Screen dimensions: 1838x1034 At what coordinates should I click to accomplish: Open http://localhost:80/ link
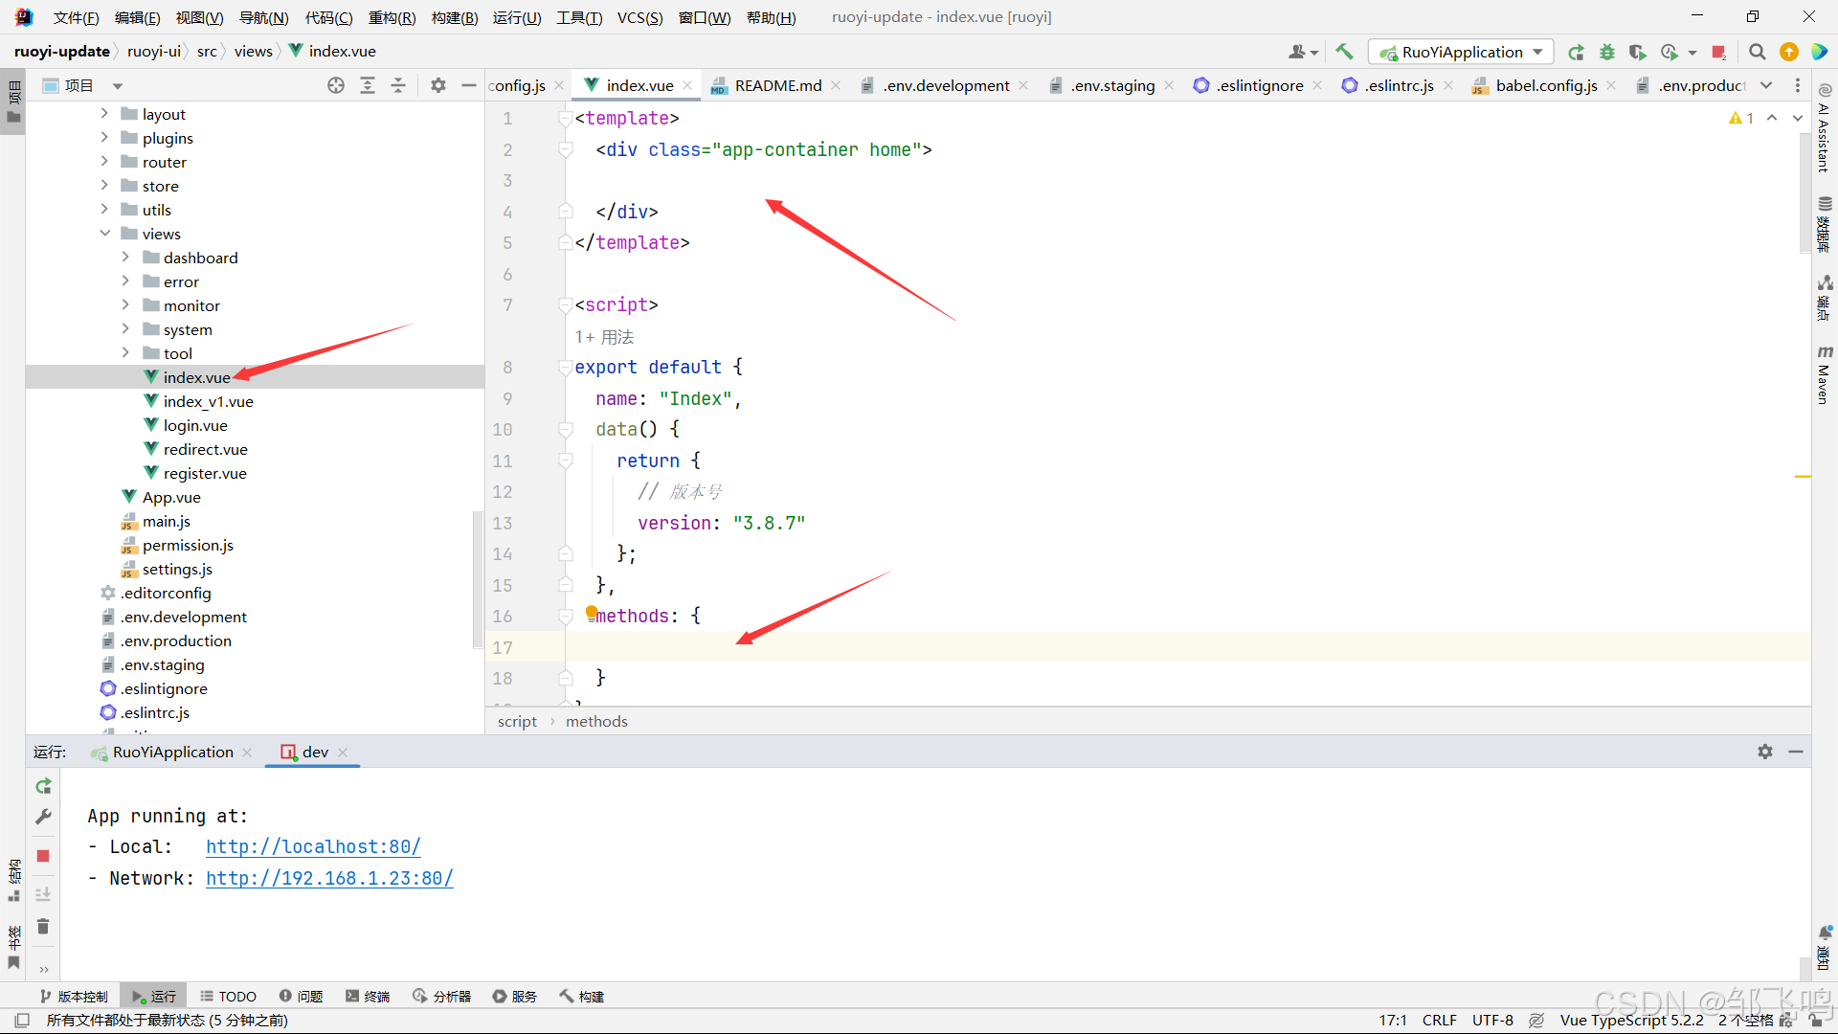tap(313, 846)
